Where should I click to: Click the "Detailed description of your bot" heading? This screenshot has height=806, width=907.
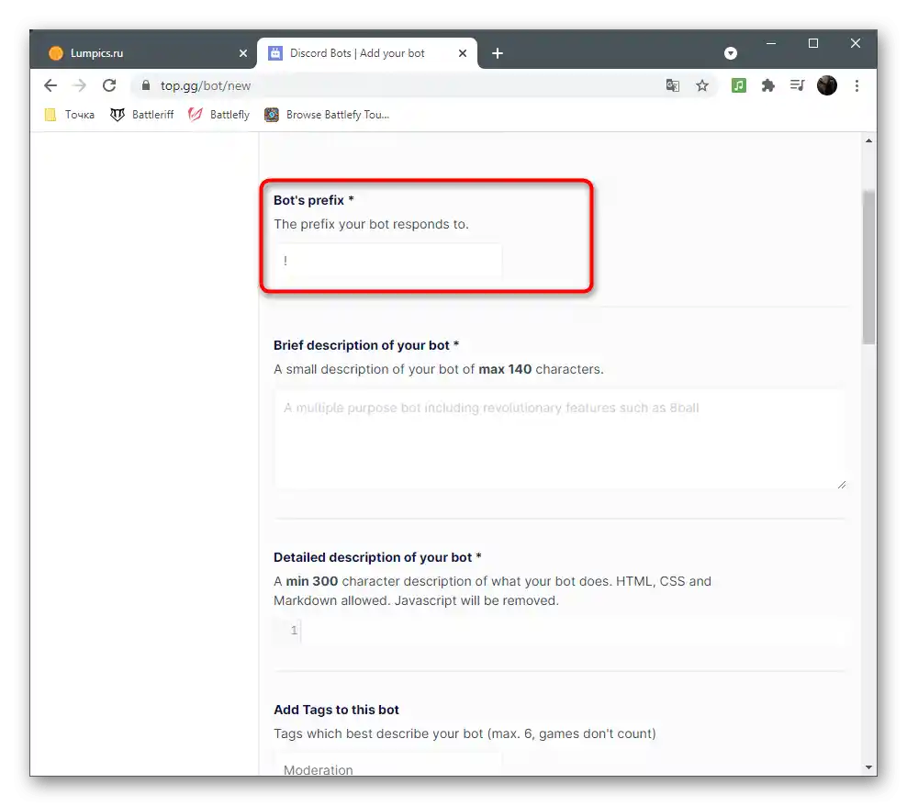pos(373,557)
